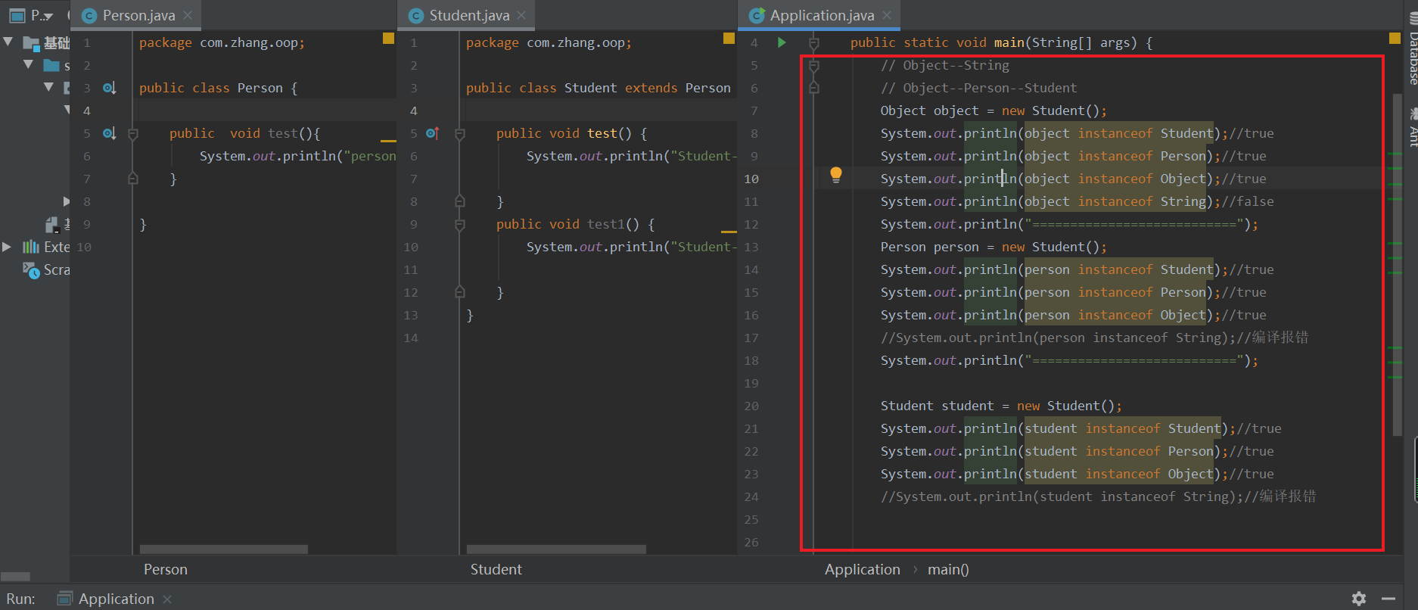The width and height of the screenshot is (1418, 610).
Task: Click 'public class Person {' declaration
Action: [x=219, y=88]
